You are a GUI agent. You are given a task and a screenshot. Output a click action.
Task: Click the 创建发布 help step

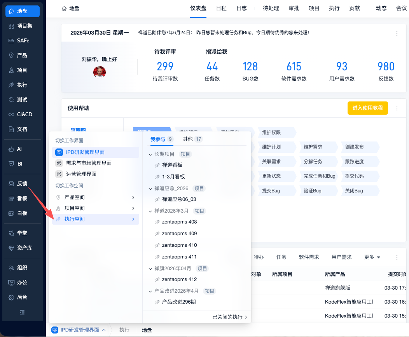pos(360,147)
